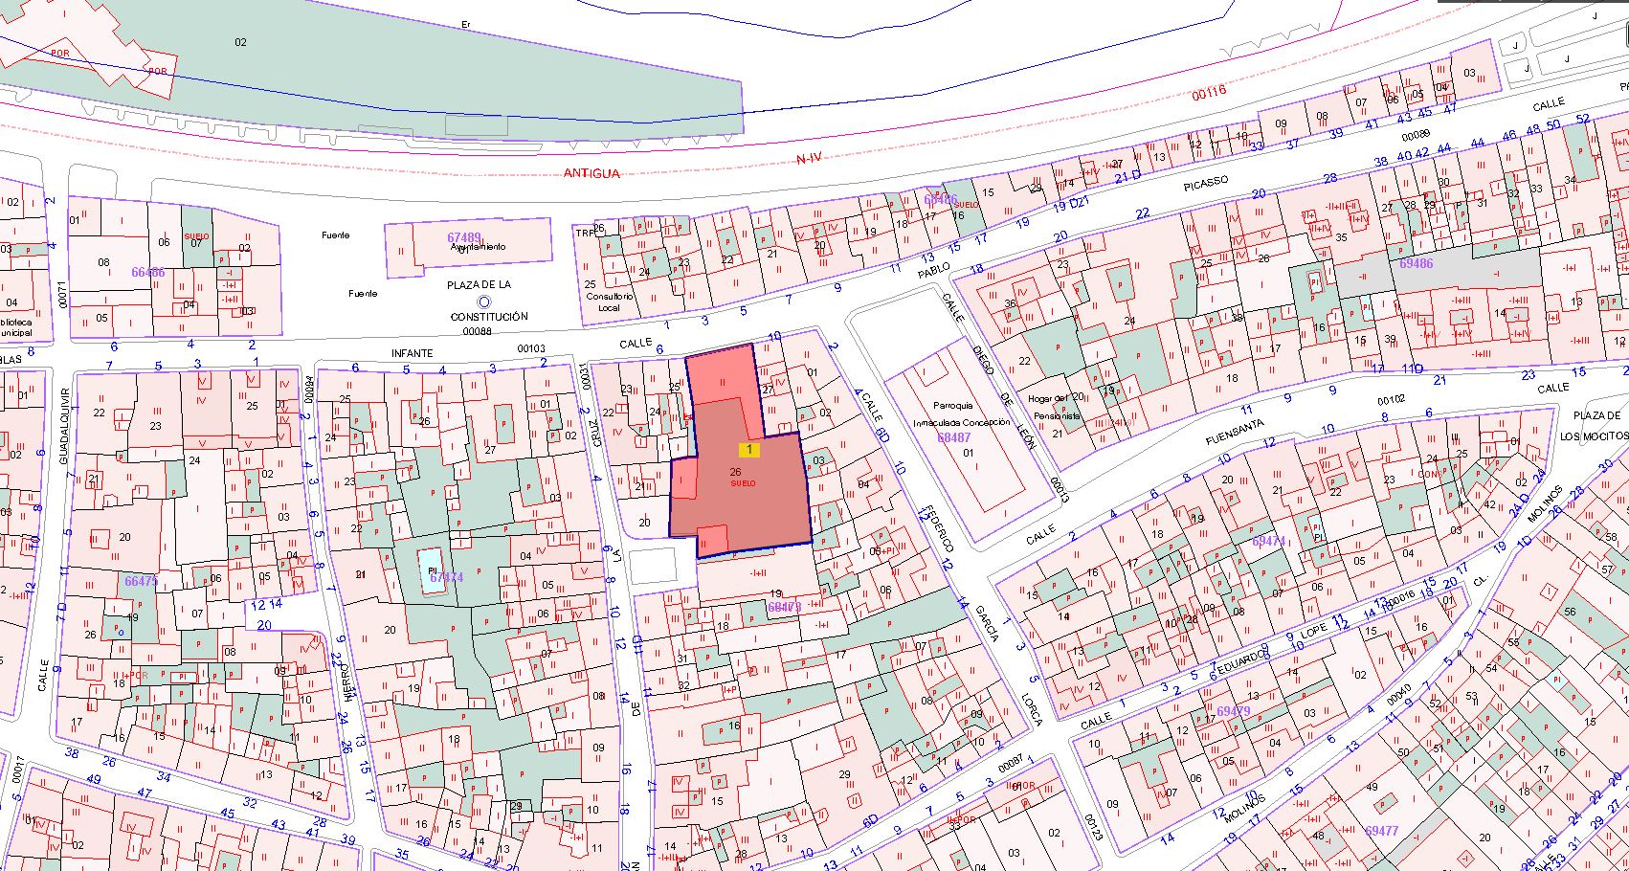Click the block reference 69477
The width and height of the screenshot is (1629, 871).
(x=1382, y=831)
